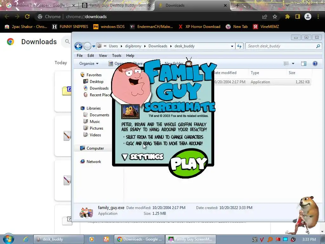Viewport: 325px width, 244px height.
Task: Click the Explorer back arrow button
Action: coord(79,46)
